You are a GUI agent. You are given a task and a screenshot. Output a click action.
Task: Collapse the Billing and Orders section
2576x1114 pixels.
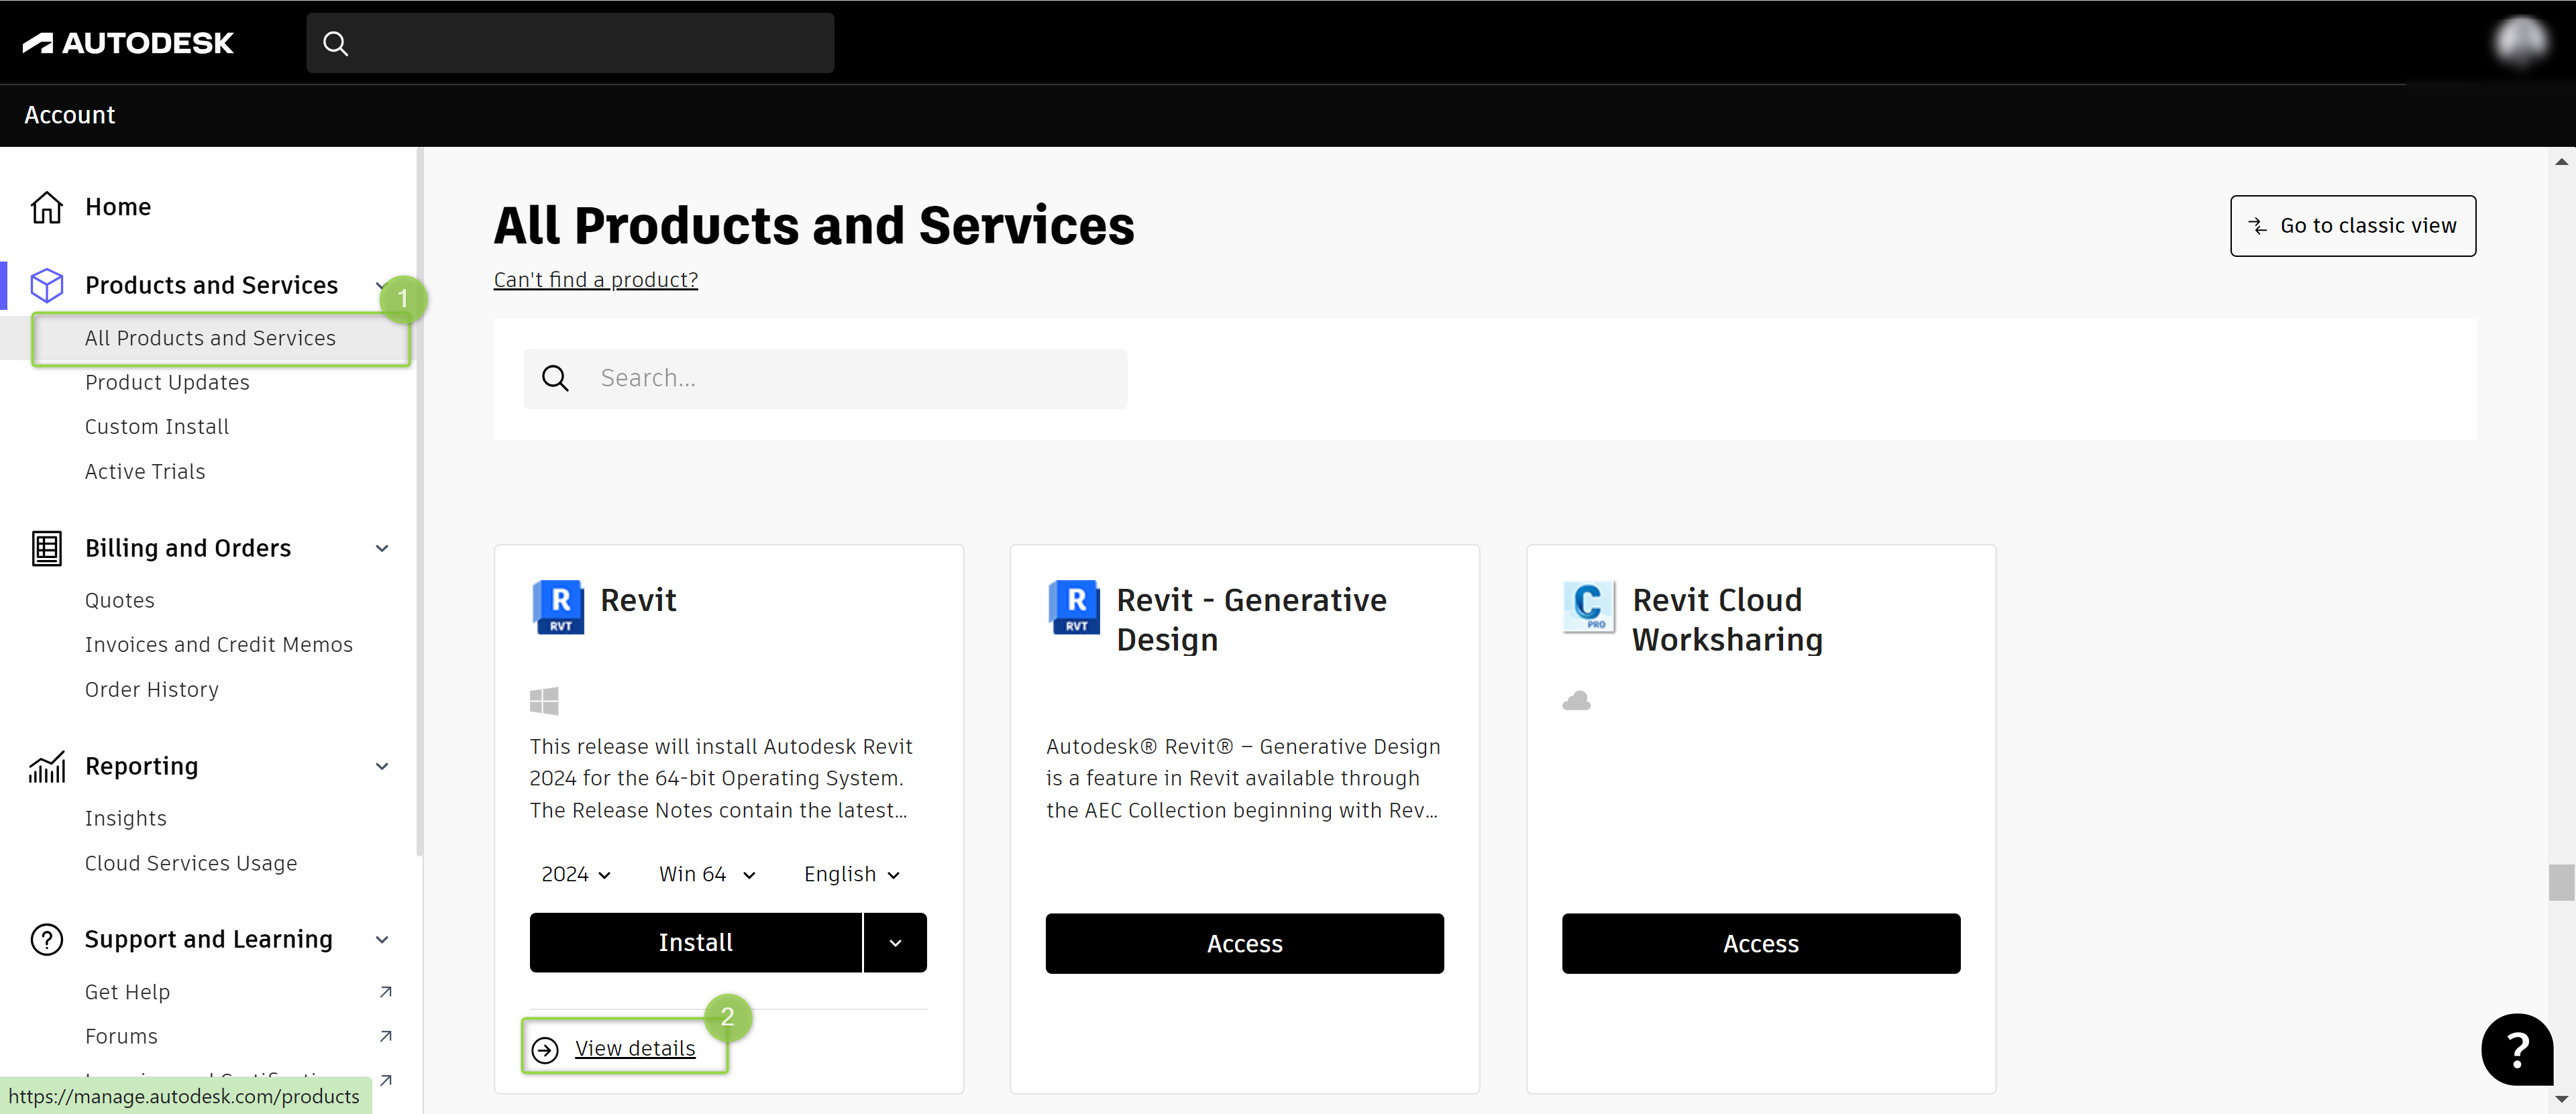click(382, 548)
